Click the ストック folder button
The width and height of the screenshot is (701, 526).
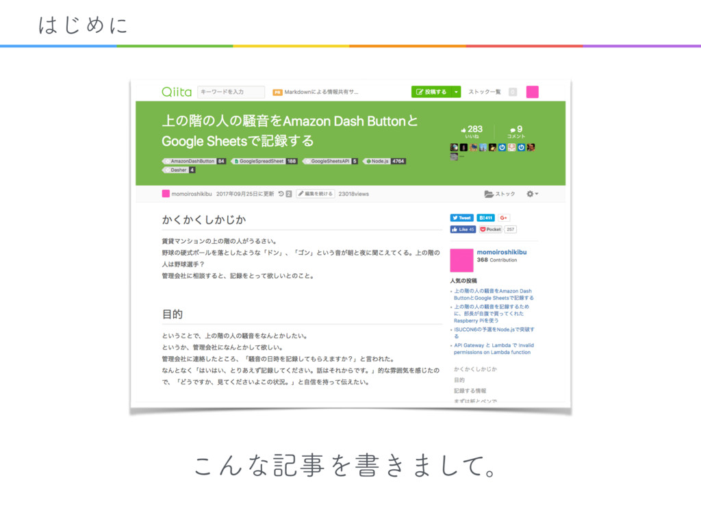click(x=499, y=194)
